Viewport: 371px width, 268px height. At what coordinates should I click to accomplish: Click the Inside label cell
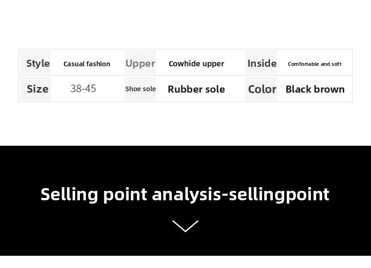click(262, 63)
